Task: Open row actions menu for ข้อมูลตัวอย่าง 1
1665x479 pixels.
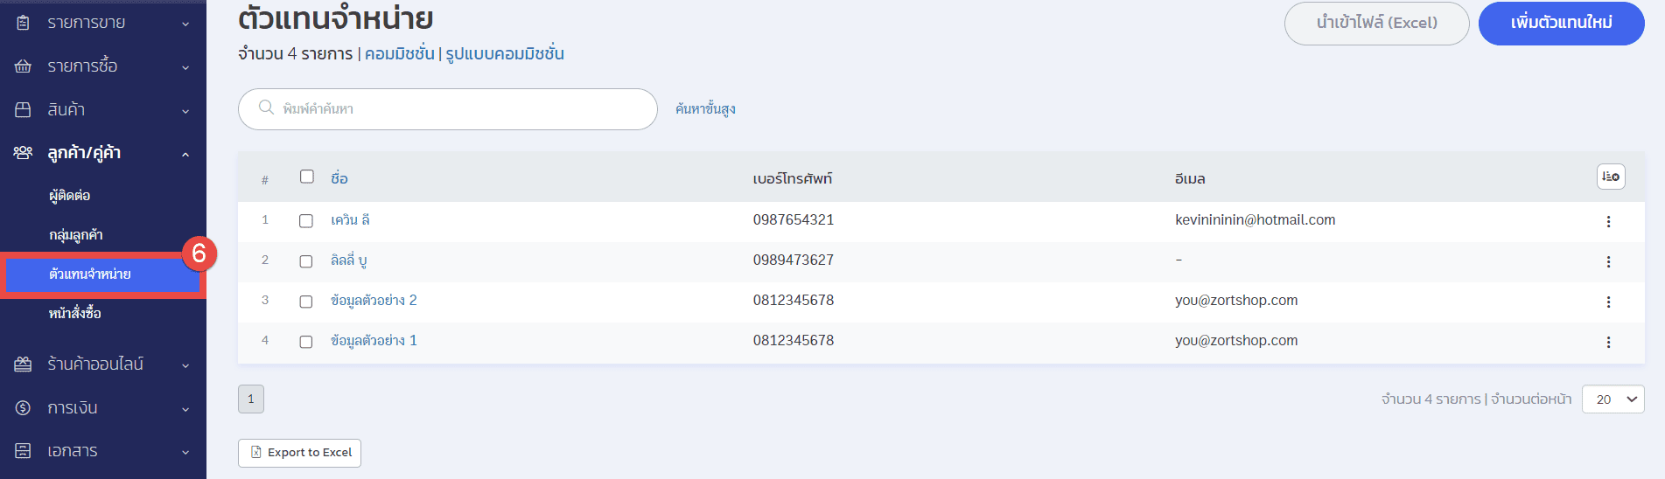Action: (1608, 343)
